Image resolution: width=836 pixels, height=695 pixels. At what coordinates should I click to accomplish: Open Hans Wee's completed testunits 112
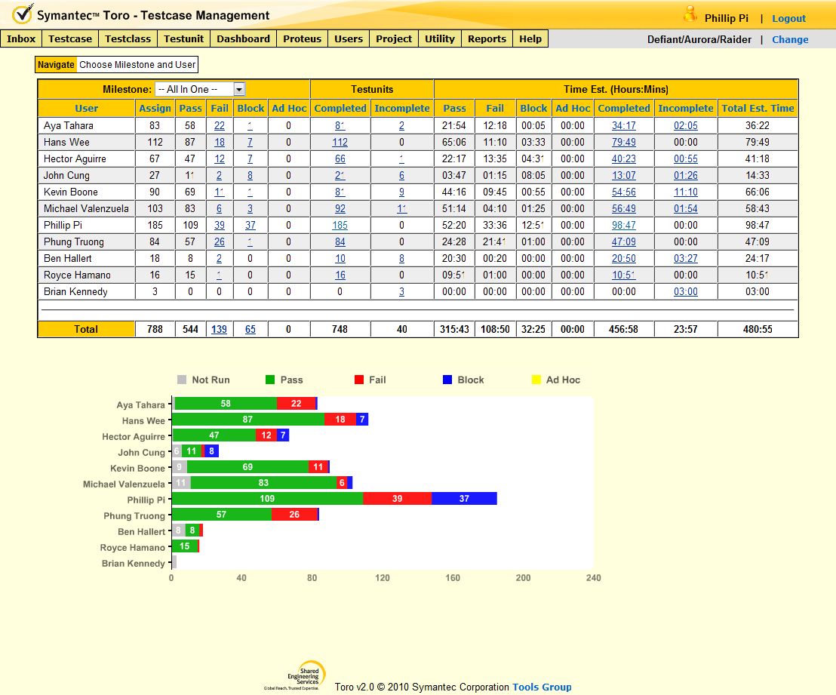click(340, 143)
